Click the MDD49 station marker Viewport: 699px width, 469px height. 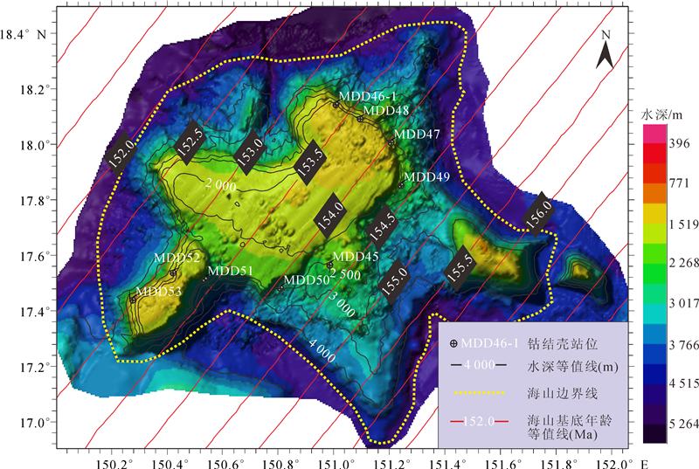click(401, 185)
